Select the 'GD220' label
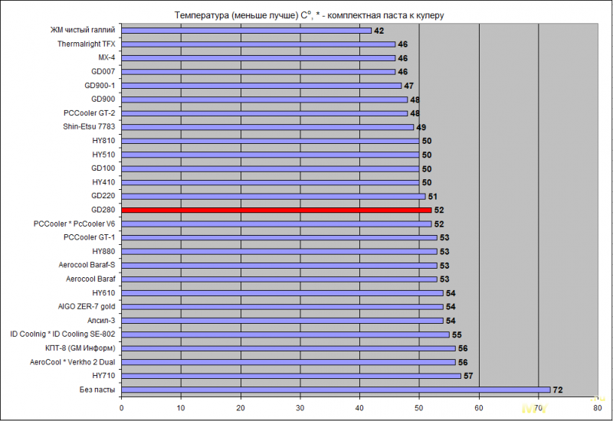The height and width of the screenshot is (421, 613). tap(103, 196)
